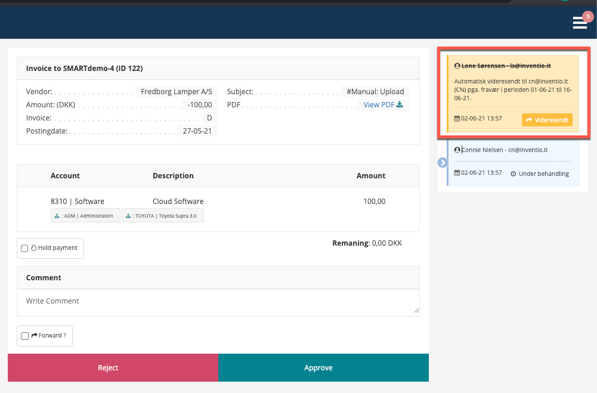Click the clock icon next to Under behandling
Screen dimensions: 597x393
[x=514, y=174]
